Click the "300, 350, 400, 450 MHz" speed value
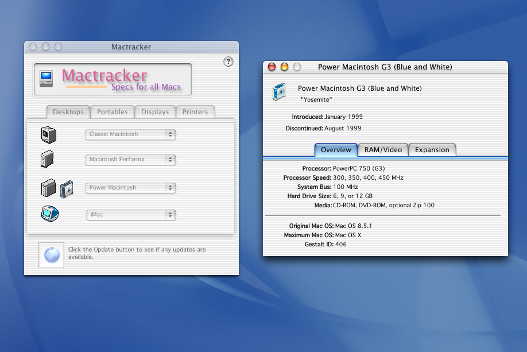Image resolution: width=527 pixels, height=352 pixels. 368,178
